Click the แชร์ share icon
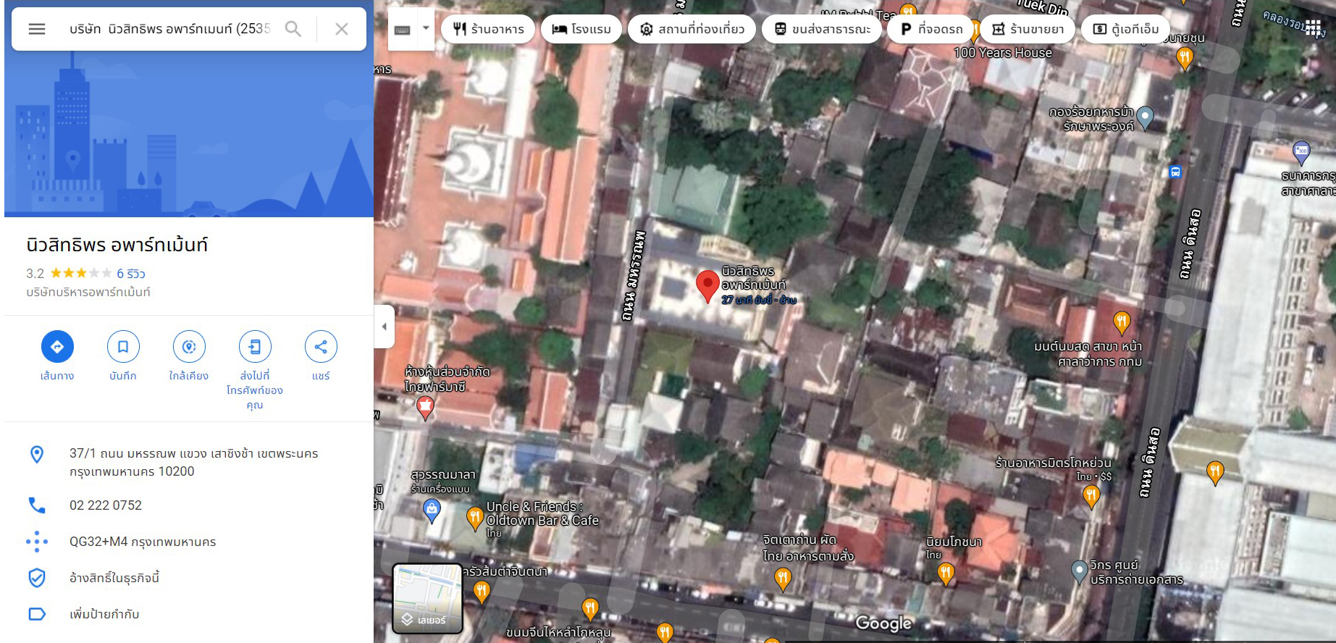The image size is (1336, 643). [x=321, y=347]
